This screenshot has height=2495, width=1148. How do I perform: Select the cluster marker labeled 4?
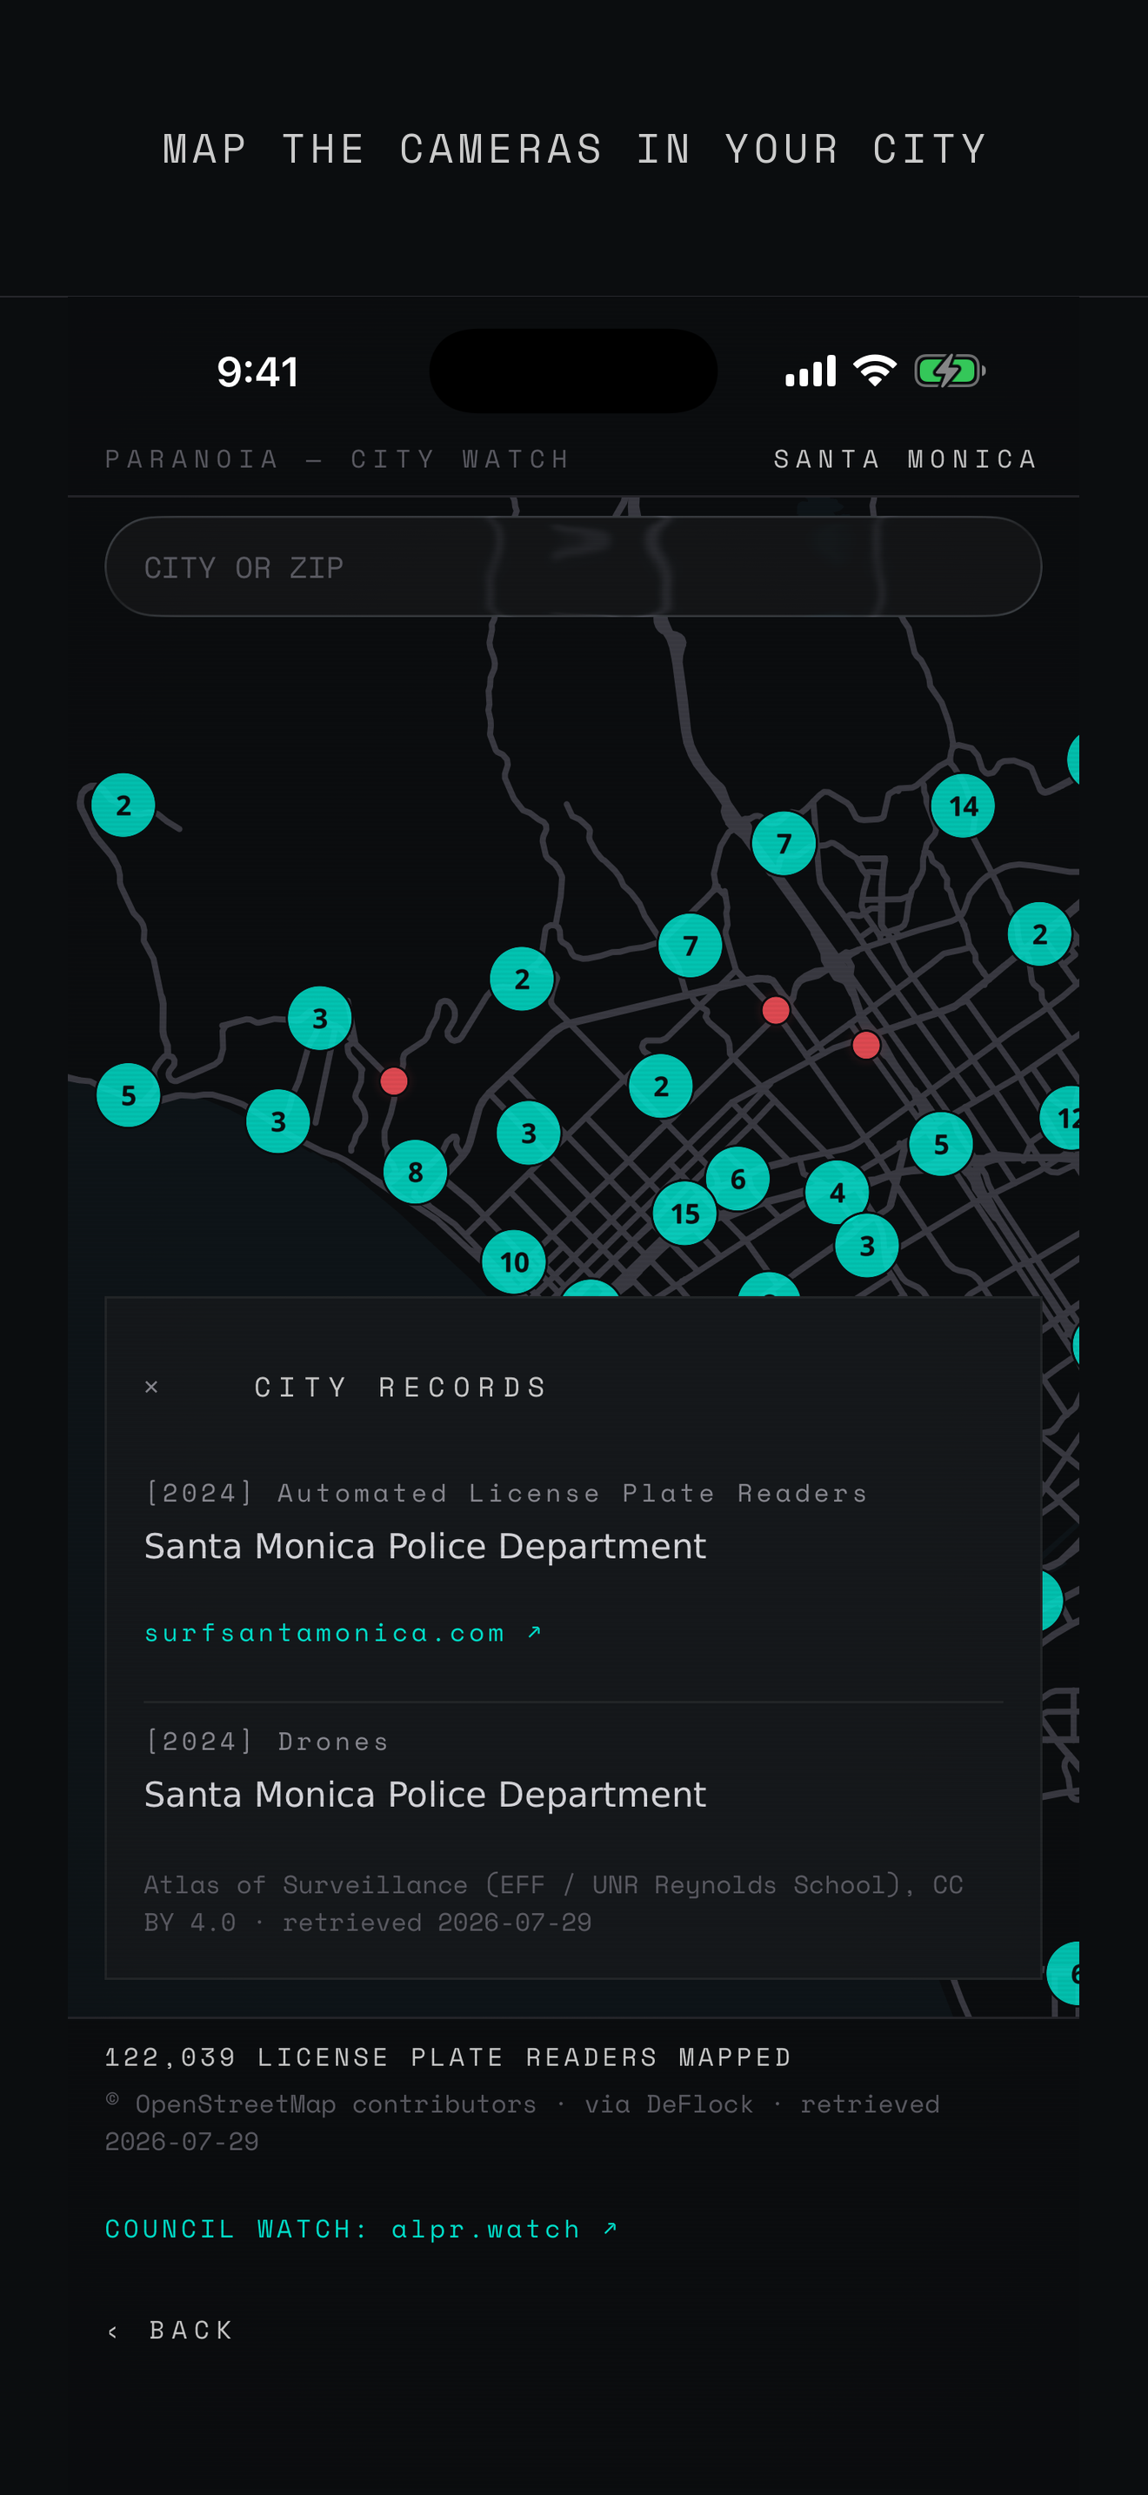click(x=838, y=1193)
